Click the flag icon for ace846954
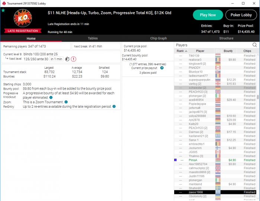The width and height of the screenshot is (260, 201). (x=218, y=100)
